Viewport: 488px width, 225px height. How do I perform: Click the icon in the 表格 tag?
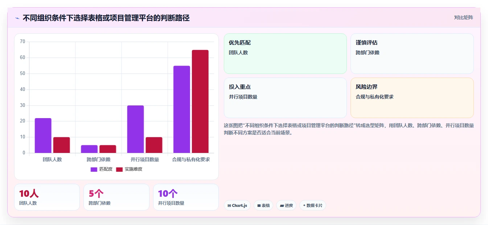(259, 205)
